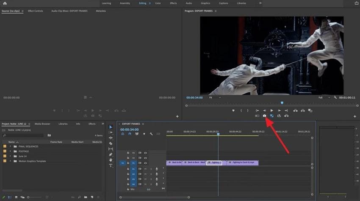Click Go to Out point button
The height and width of the screenshot is (201, 360).
coord(286,111)
